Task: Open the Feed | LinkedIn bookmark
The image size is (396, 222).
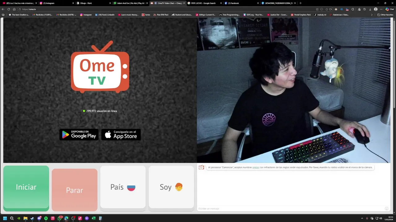Action: click(x=105, y=14)
